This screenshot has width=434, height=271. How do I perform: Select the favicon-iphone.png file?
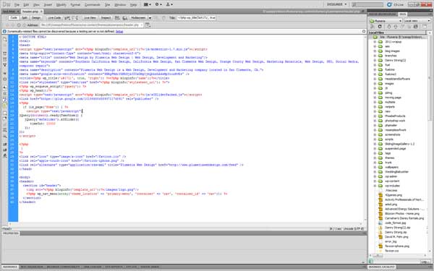coord(396,246)
